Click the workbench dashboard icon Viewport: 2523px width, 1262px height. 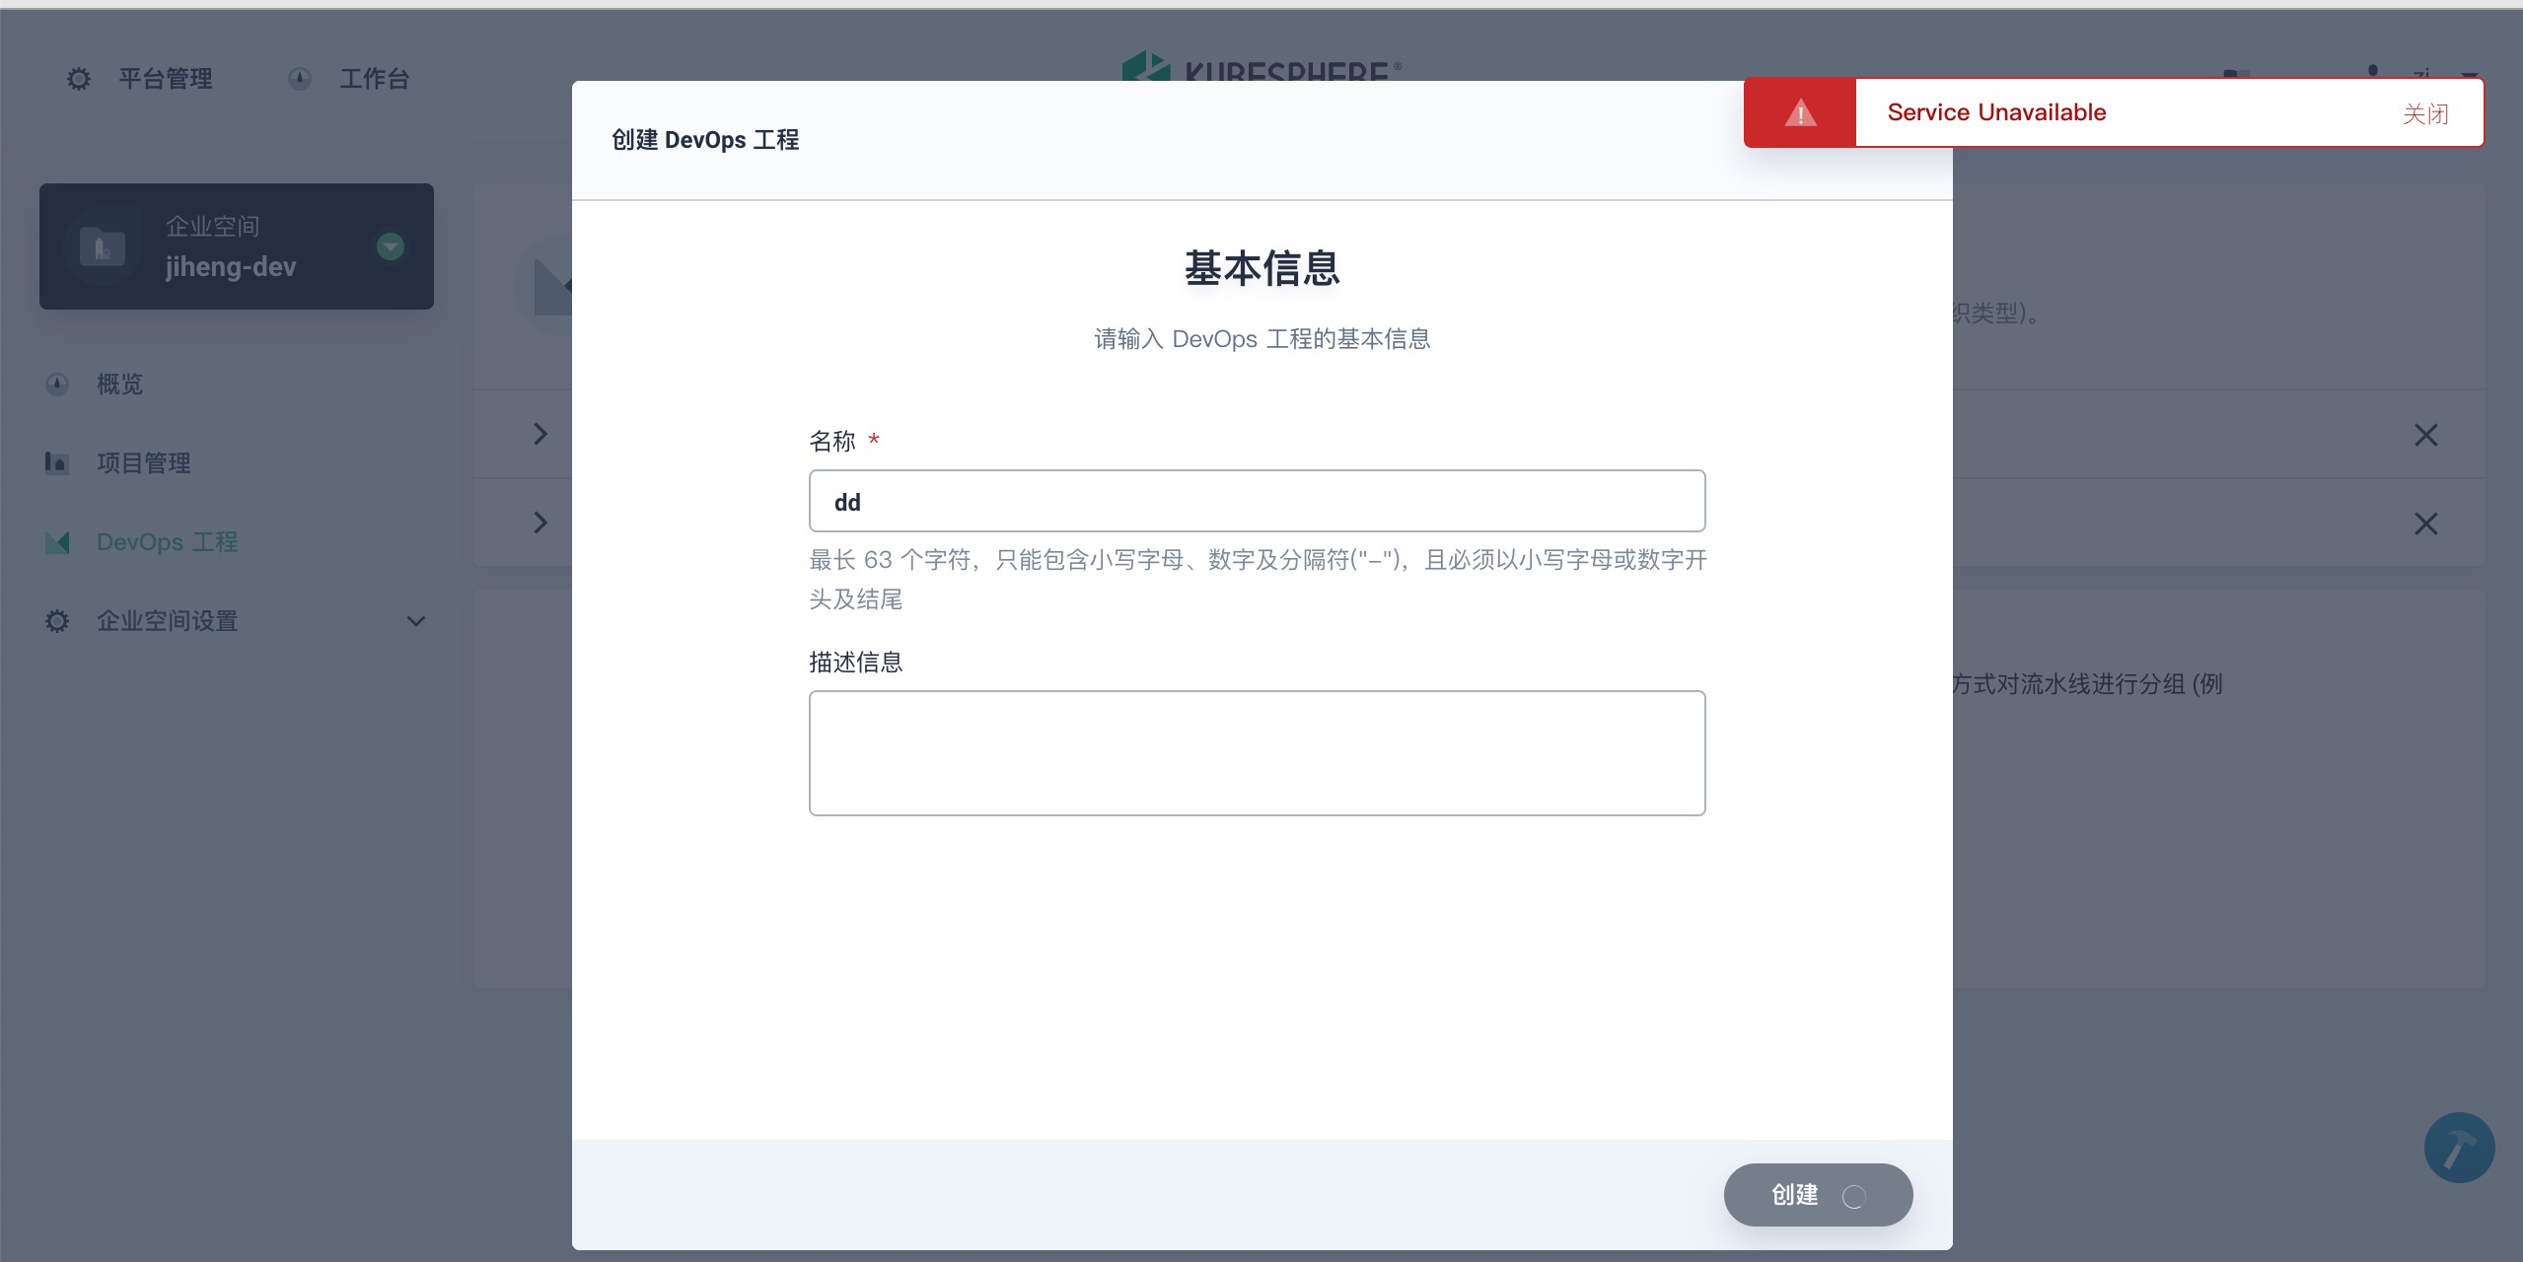pos(300,79)
